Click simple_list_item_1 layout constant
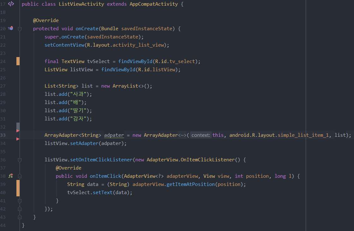This screenshot has height=231, width=354. pyautogui.click(x=303, y=135)
